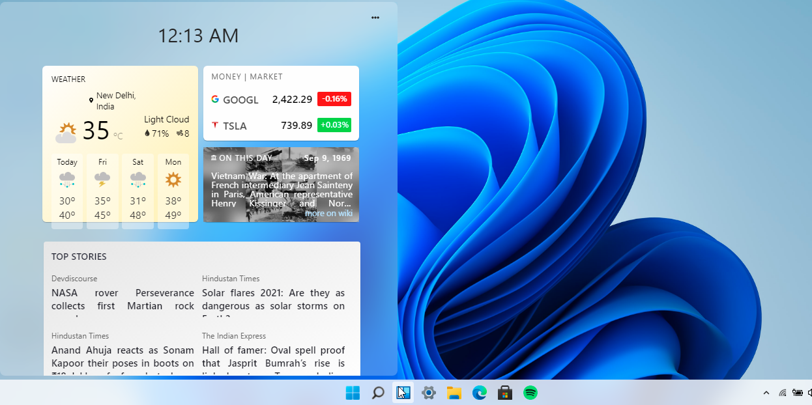
Task: Click the Wi-Fi icon in system tray
Action: coord(781,393)
